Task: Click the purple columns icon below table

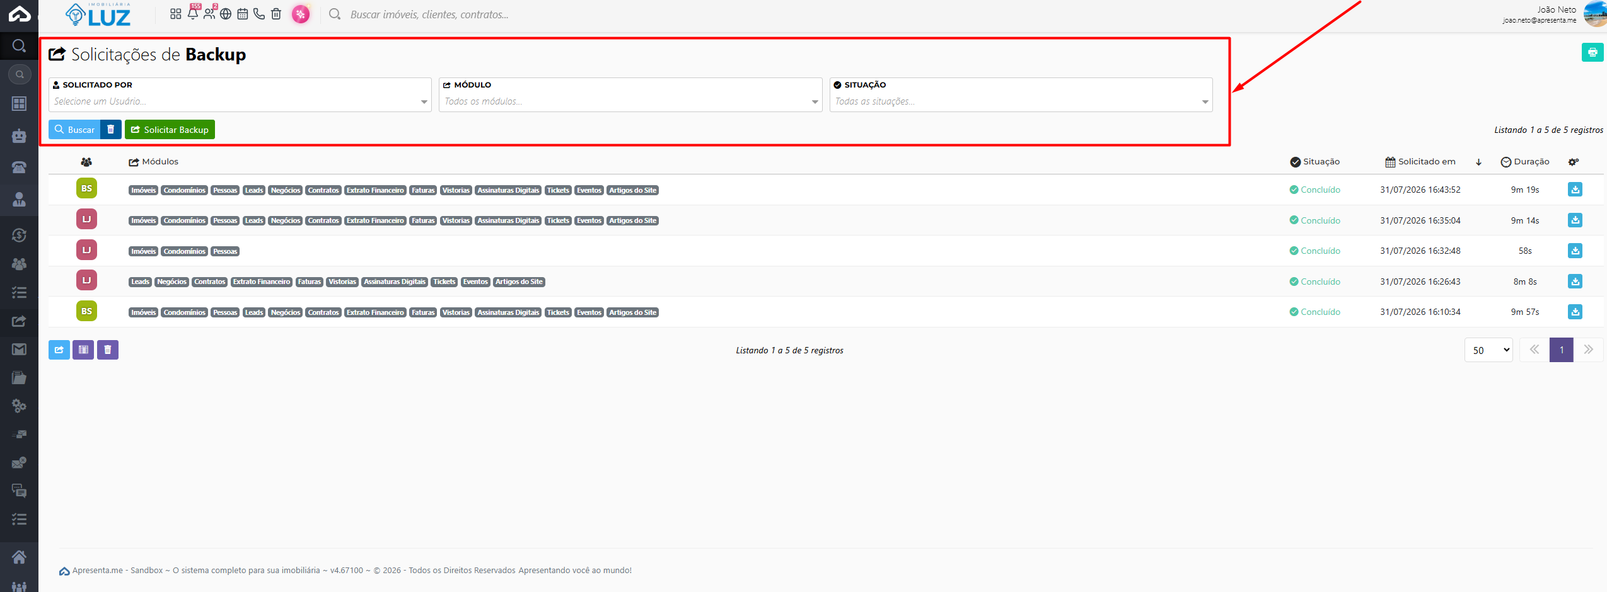Action: pyautogui.click(x=83, y=350)
